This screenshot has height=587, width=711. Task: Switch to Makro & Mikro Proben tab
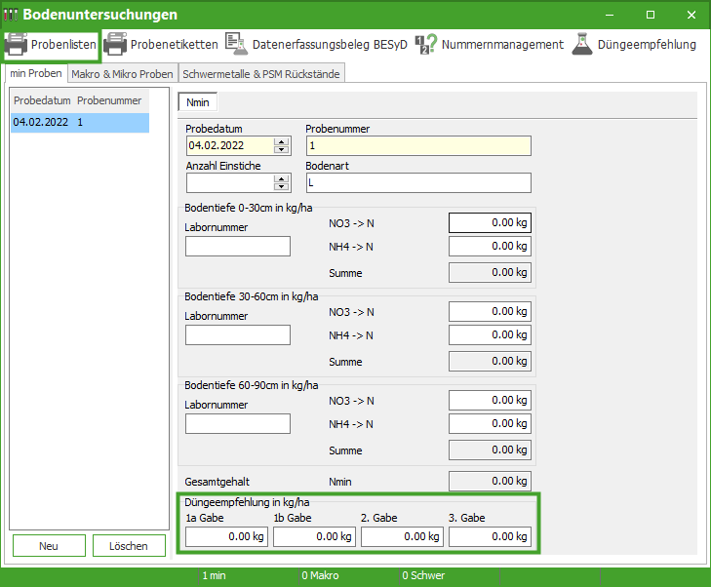(x=123, y=74)
